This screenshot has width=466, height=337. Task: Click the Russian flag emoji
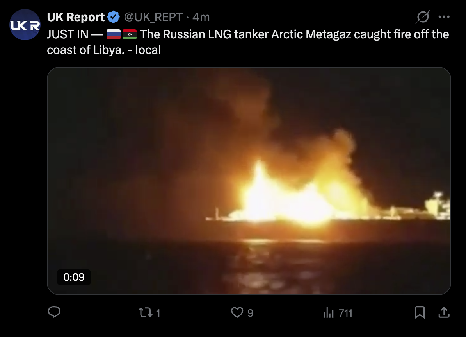(114, 34)
